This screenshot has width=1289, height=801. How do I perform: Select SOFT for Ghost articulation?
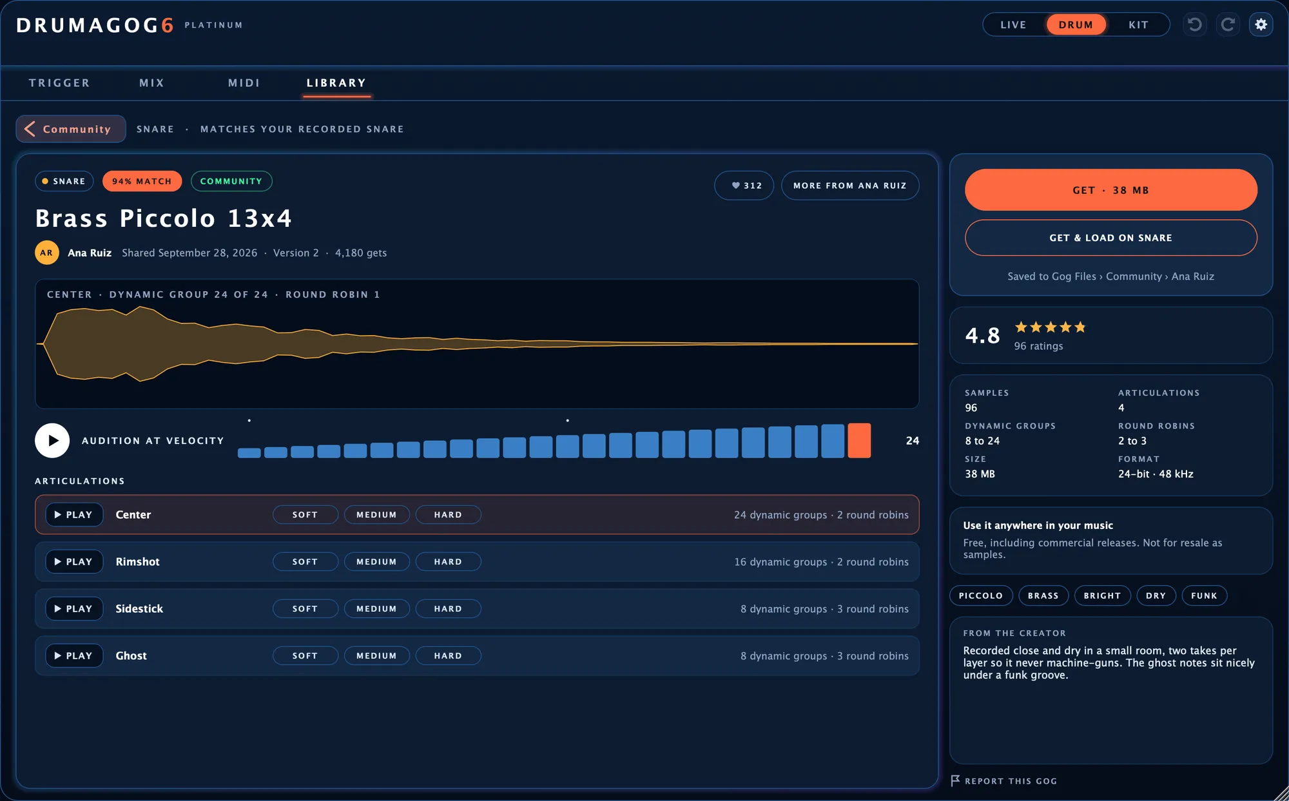(x=305, y=656)
